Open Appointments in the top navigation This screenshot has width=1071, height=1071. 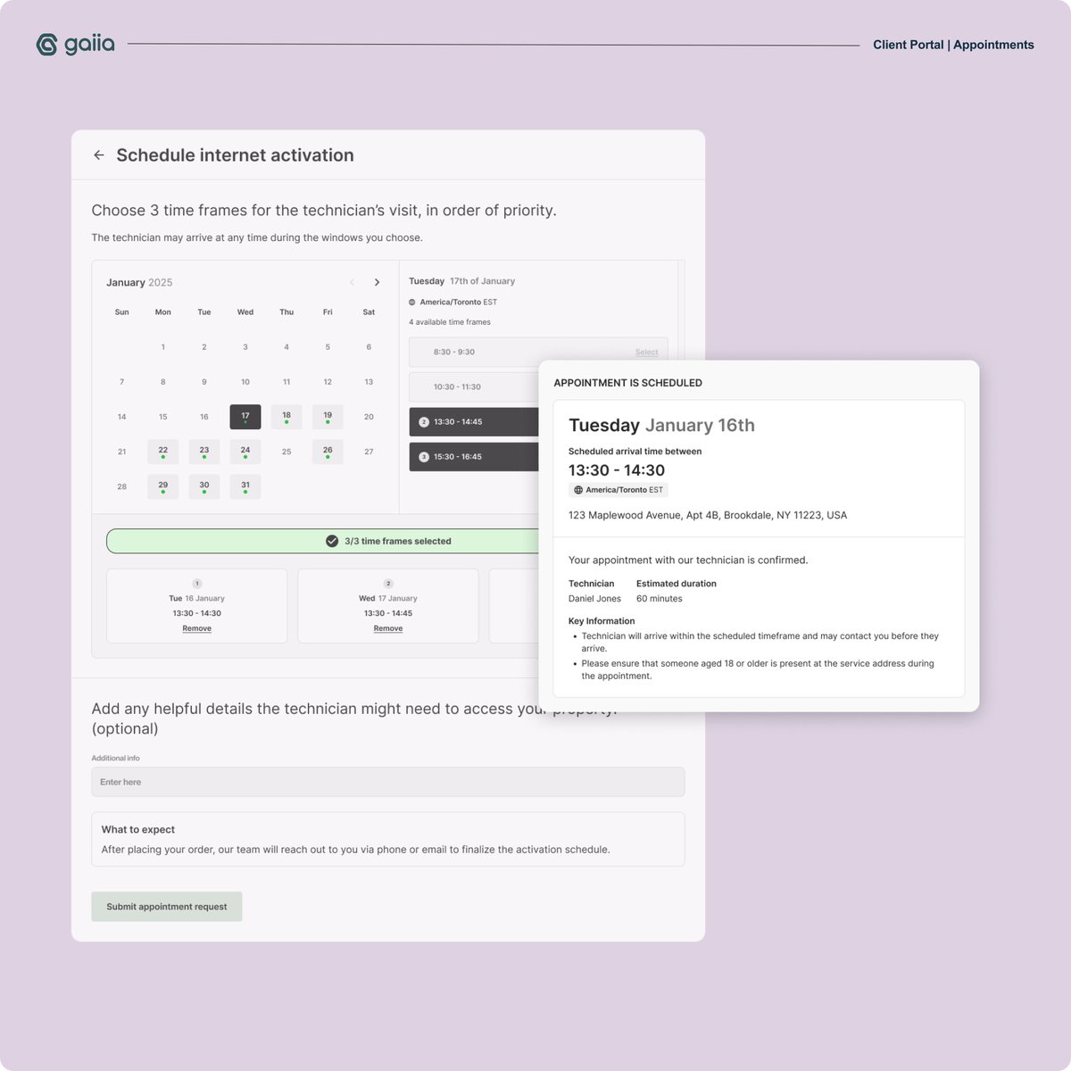pyautogui.click(x=992, y=45)
